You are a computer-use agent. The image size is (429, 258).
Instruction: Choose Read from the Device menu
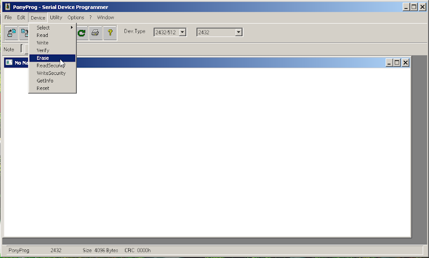[x=52, y=35]
